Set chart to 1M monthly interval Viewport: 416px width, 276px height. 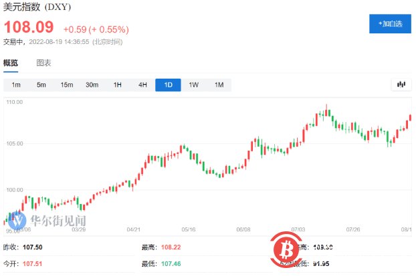219,85
